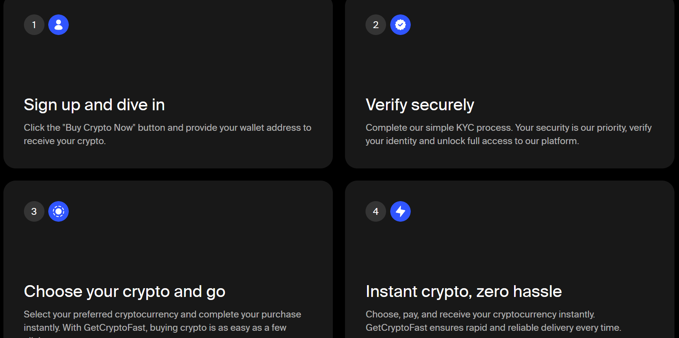Screen dimensions: 679x338
Task: Click the blue verified checkmark badge icon
Action: point(400,25)
